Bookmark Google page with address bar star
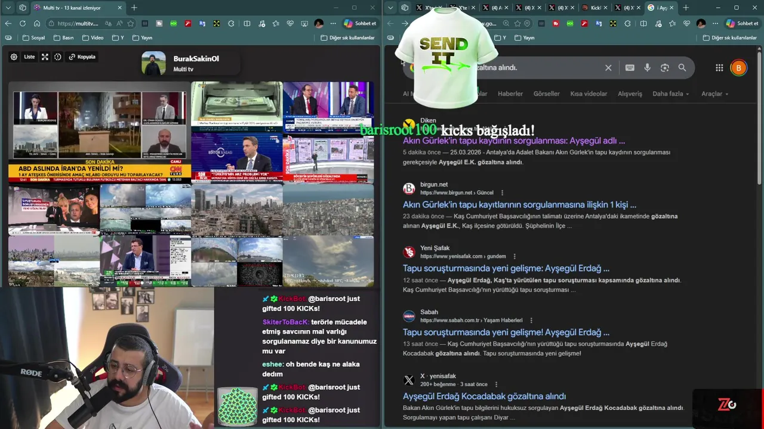The height and width of the screenshot is (429, 764). [517, 23]
